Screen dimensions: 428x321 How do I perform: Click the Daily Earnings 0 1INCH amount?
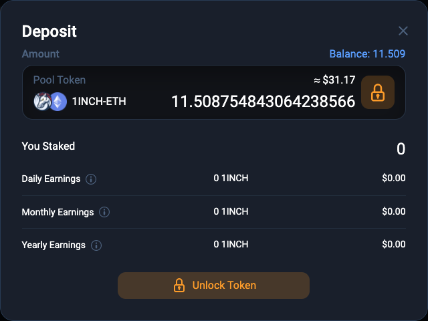pos(231,179)
